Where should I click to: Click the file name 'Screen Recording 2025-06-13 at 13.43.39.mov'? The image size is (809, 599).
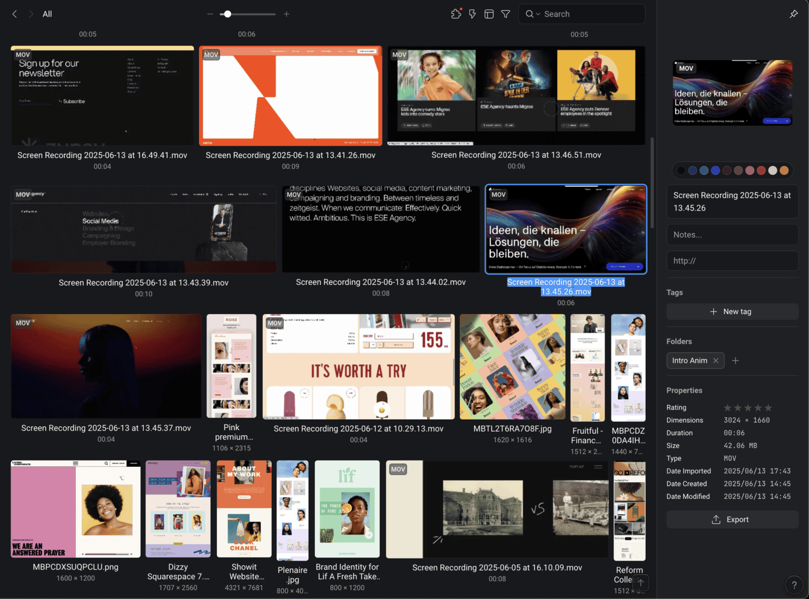(x=144, y=283)
